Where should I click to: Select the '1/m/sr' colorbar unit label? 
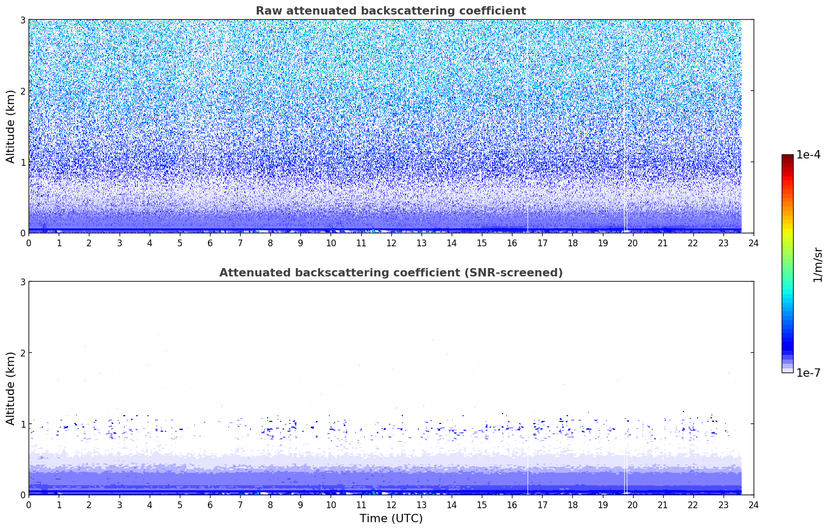818,264
